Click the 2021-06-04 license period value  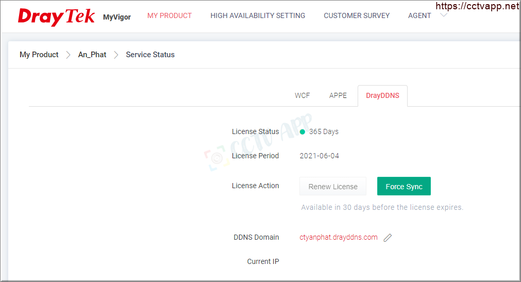[x=320, y=156]
